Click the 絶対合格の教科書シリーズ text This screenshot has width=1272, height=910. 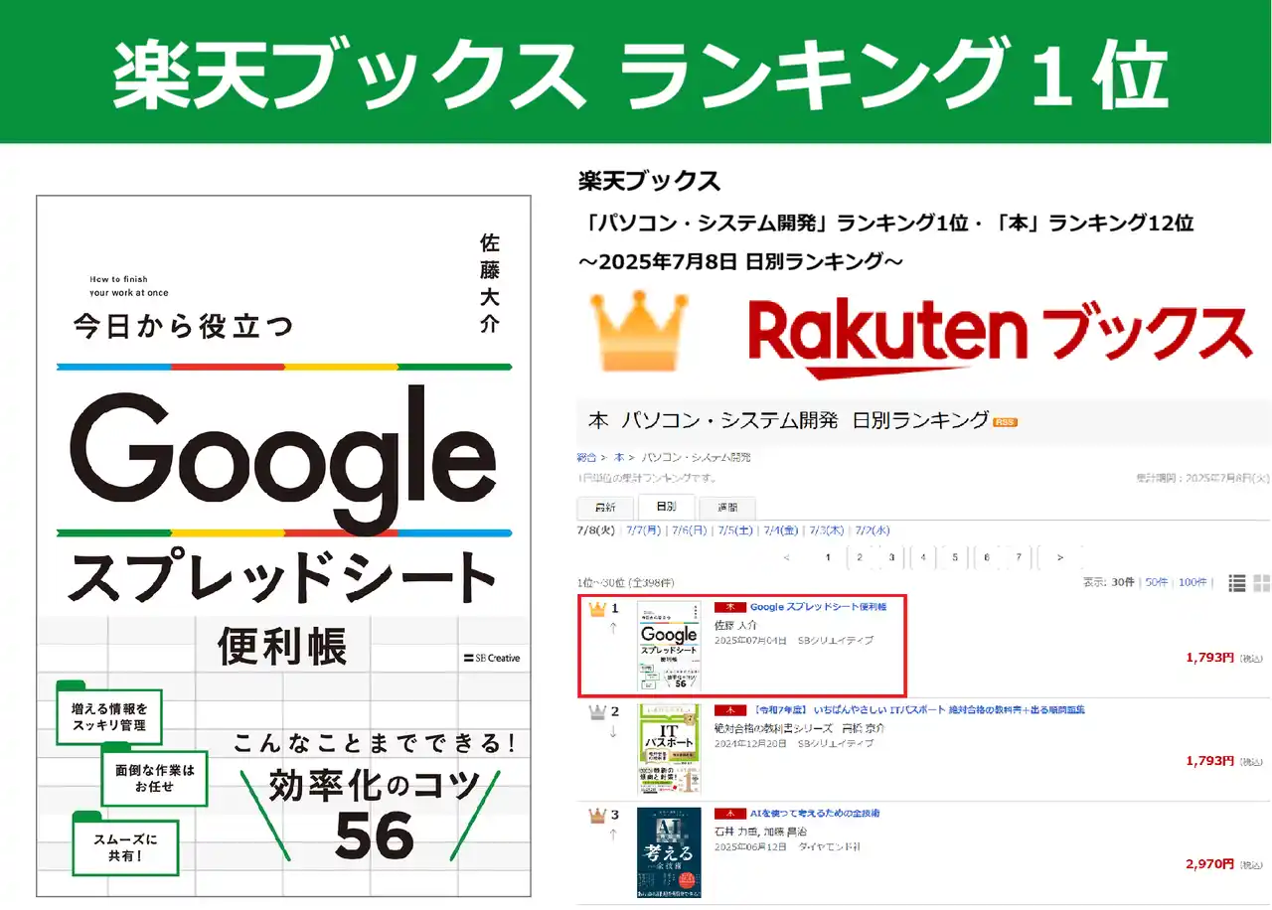[772, 728]
